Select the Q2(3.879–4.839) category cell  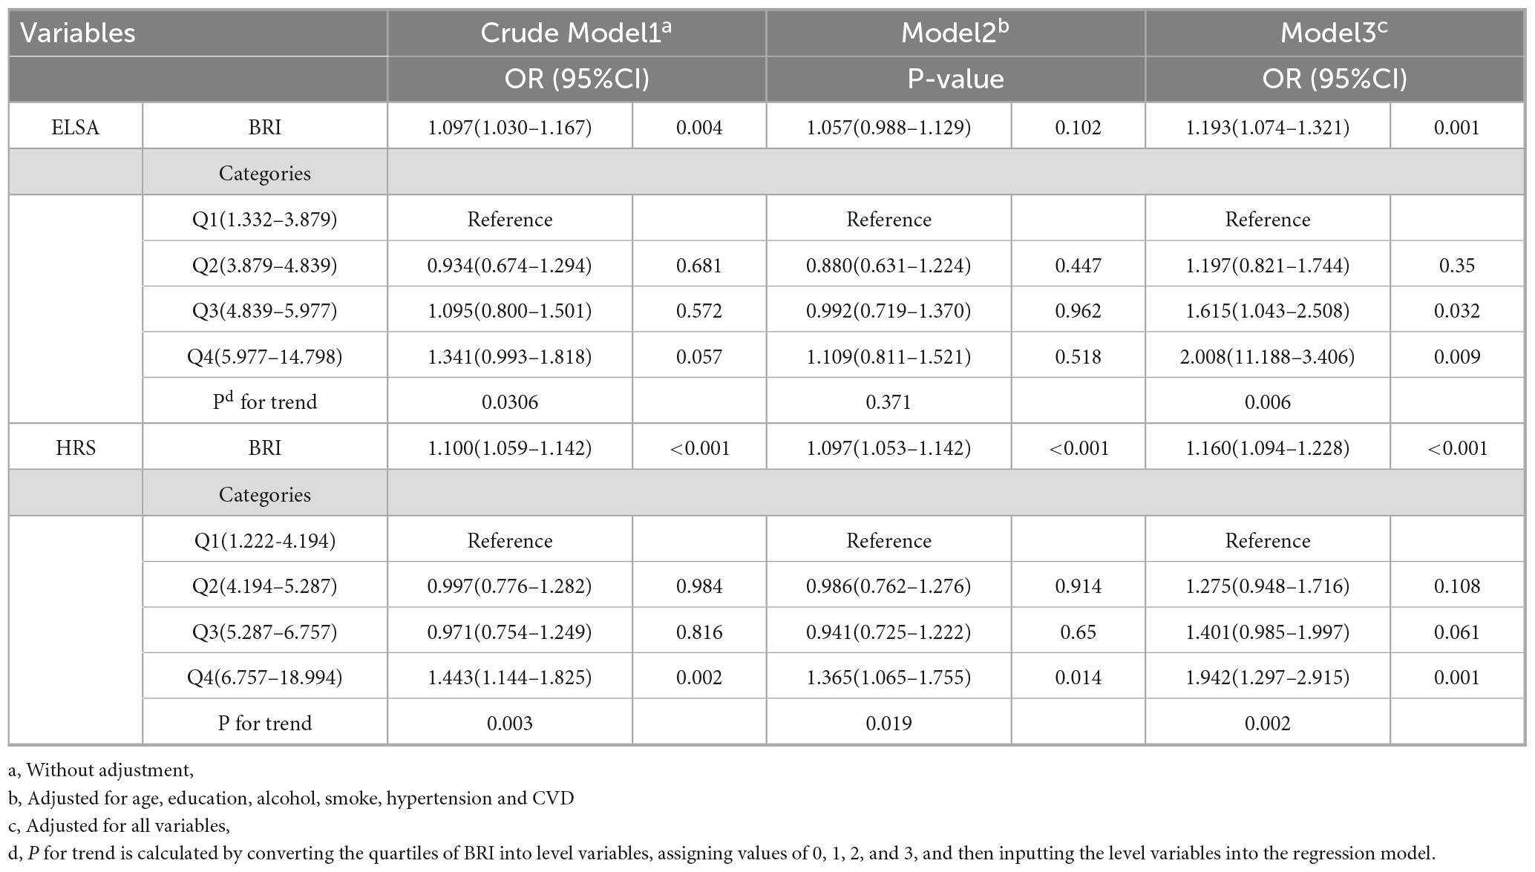(265, 266)
